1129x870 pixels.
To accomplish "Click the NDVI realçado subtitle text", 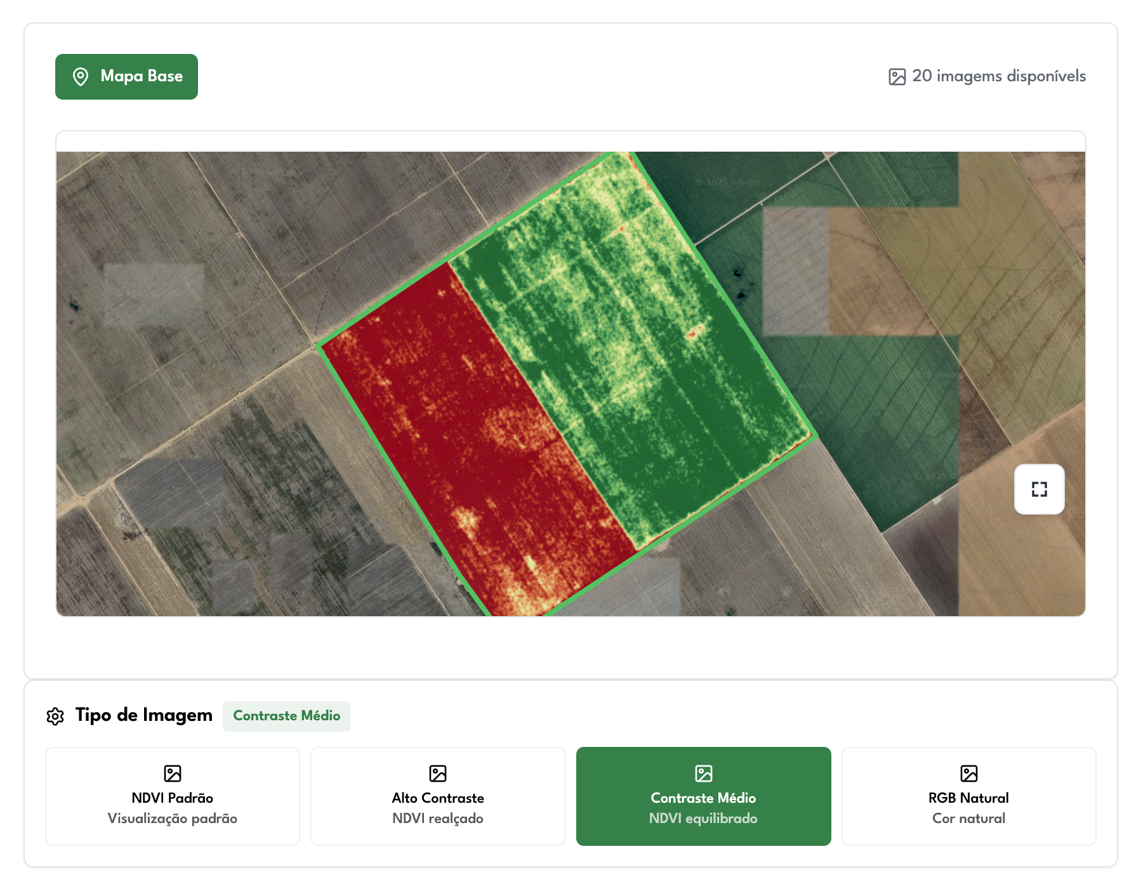I will click(438, 819).
